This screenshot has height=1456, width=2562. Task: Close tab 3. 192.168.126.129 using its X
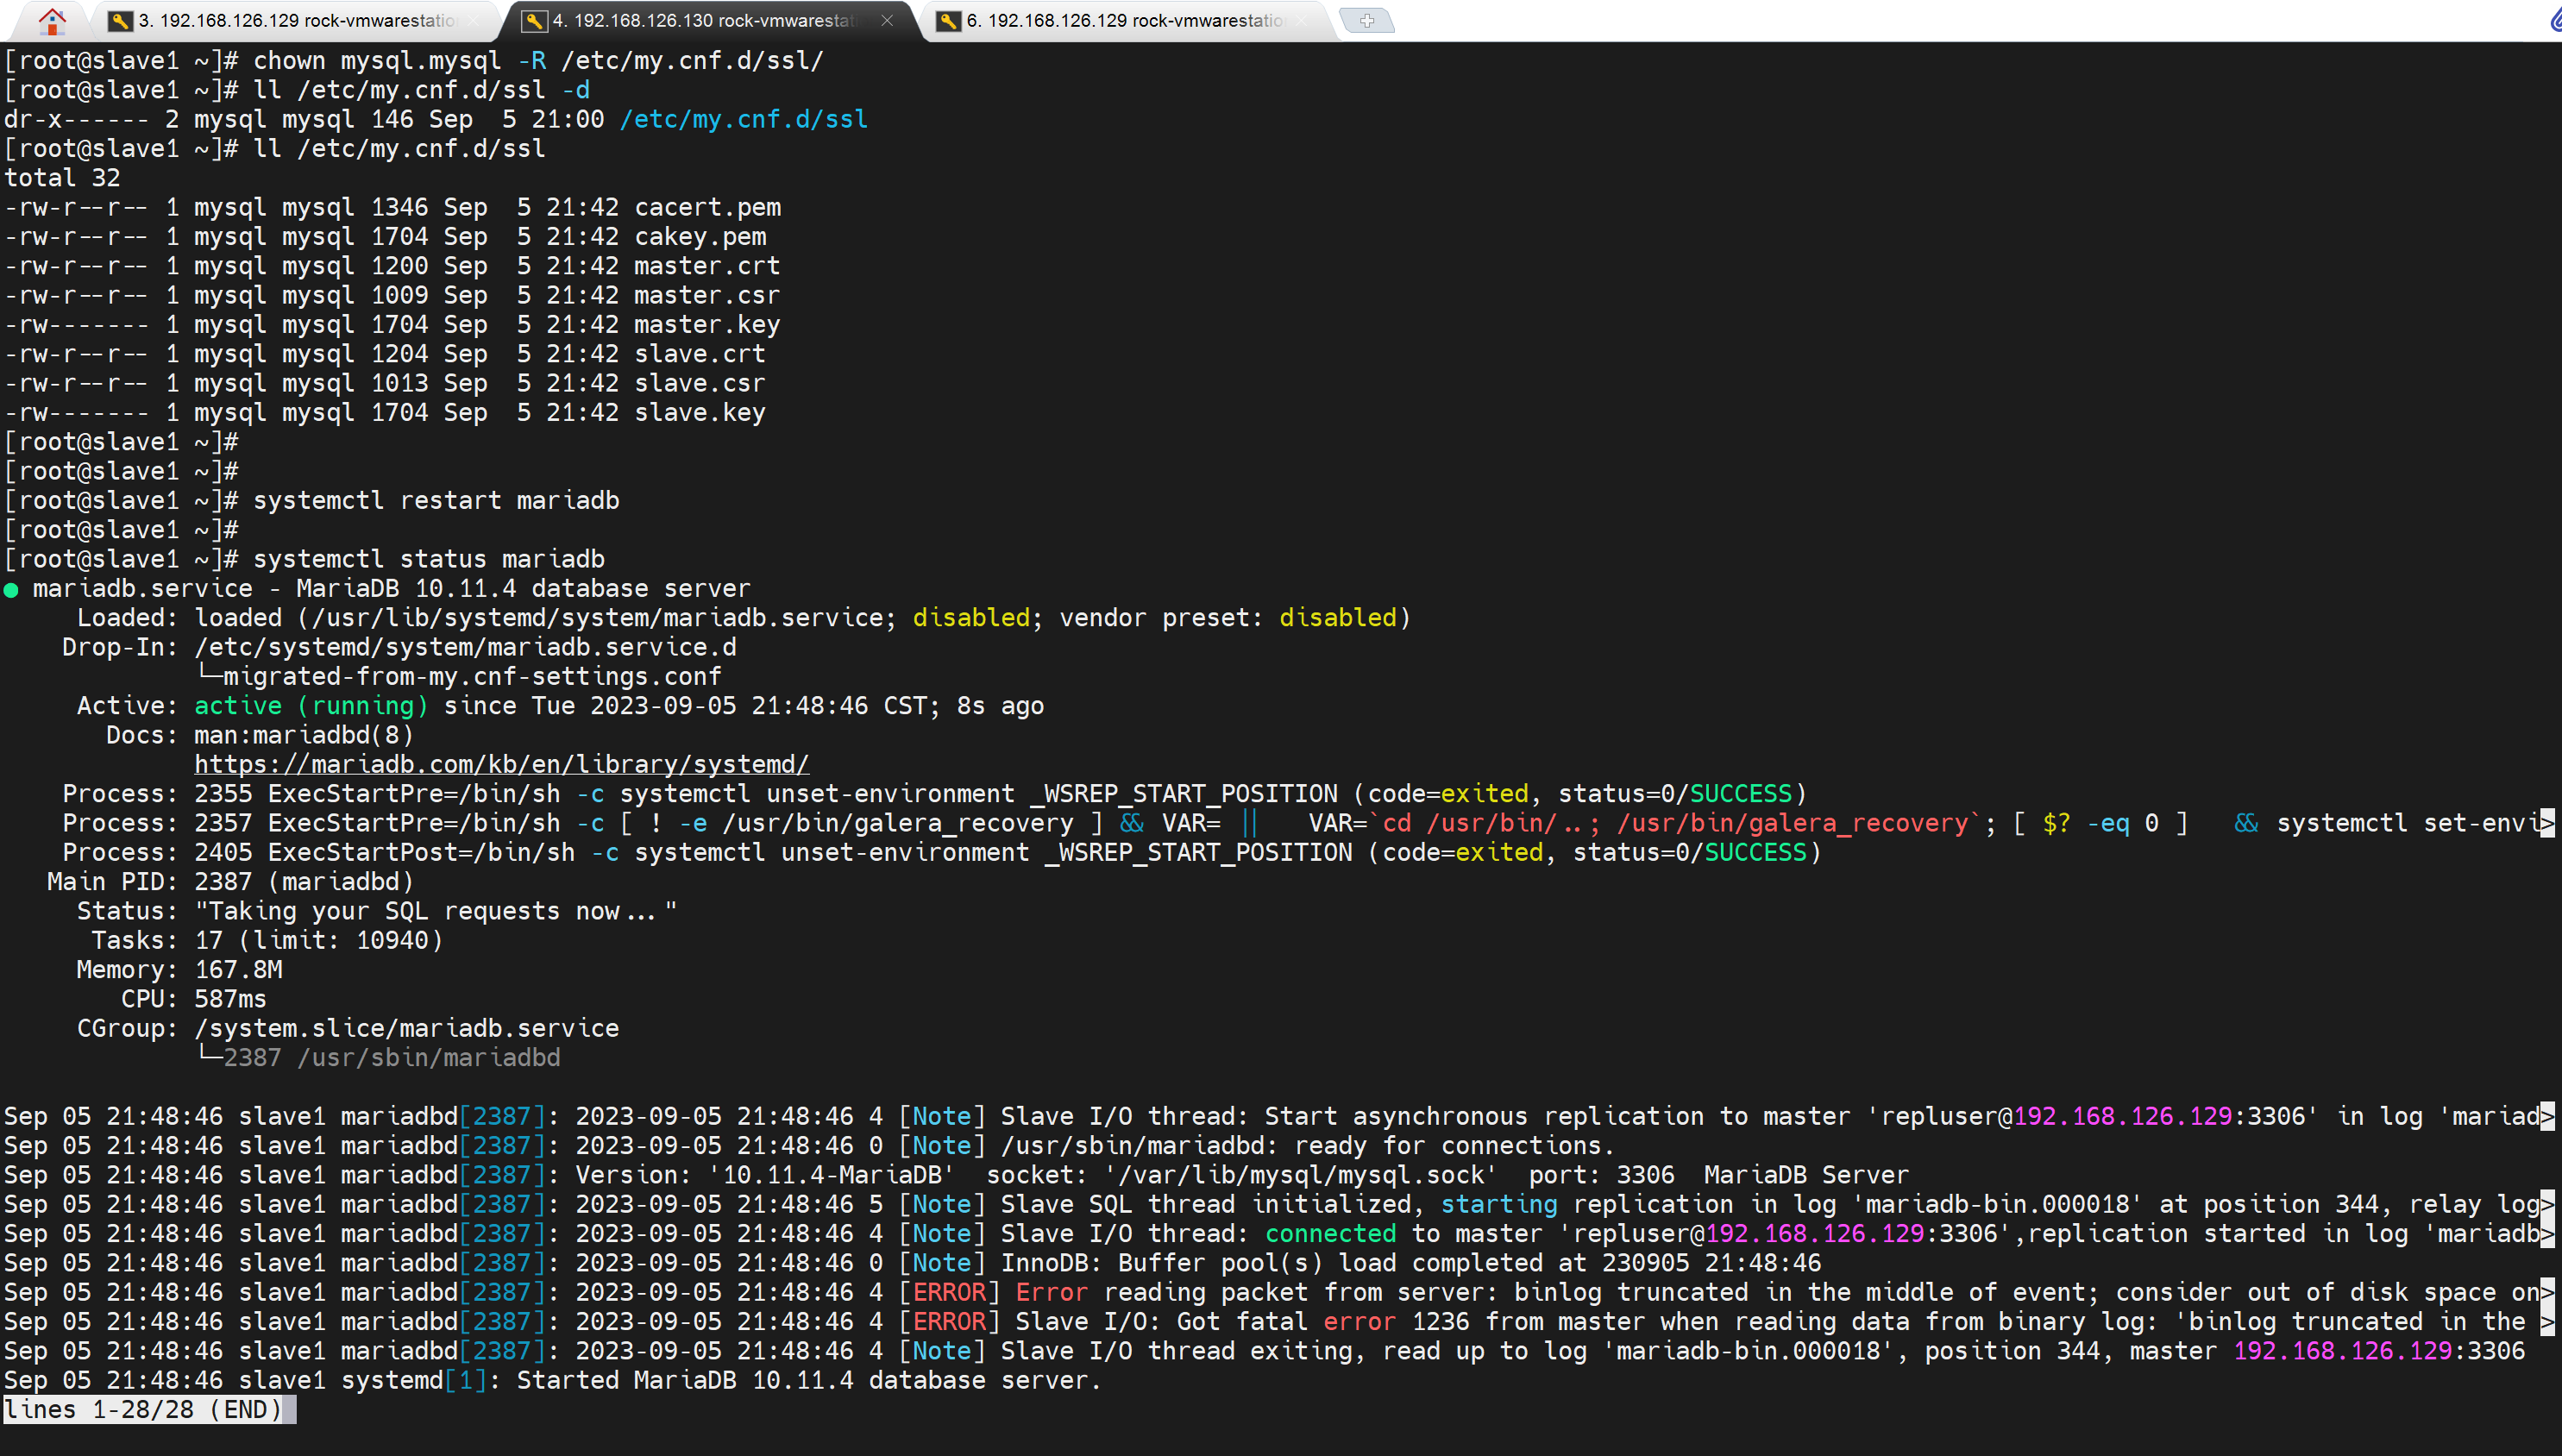[x=473, y=21]
